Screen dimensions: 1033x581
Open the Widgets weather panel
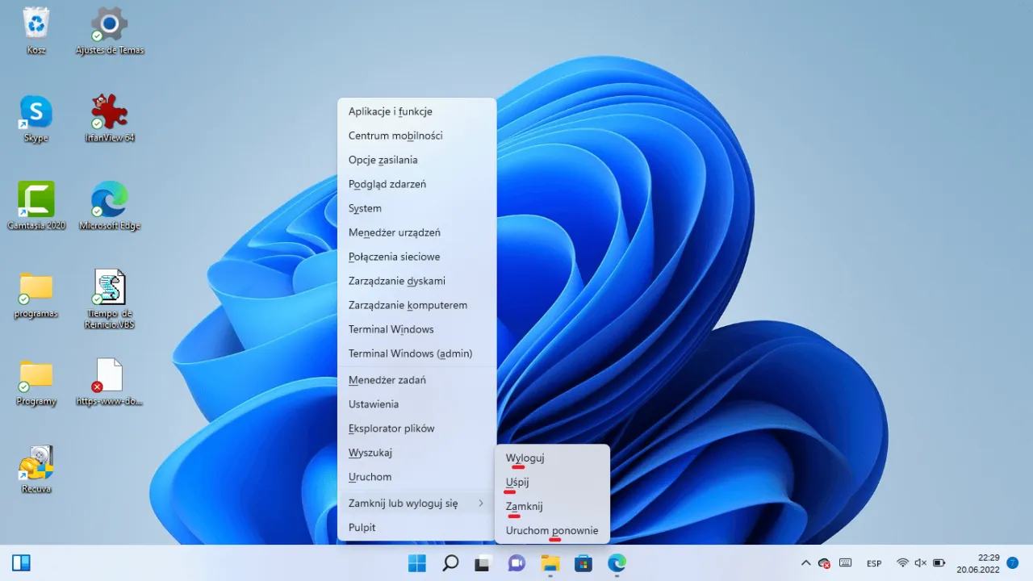click(x=21, y=562)
